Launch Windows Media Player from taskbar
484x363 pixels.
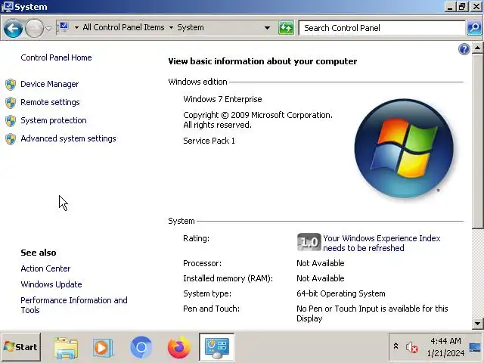103,348
